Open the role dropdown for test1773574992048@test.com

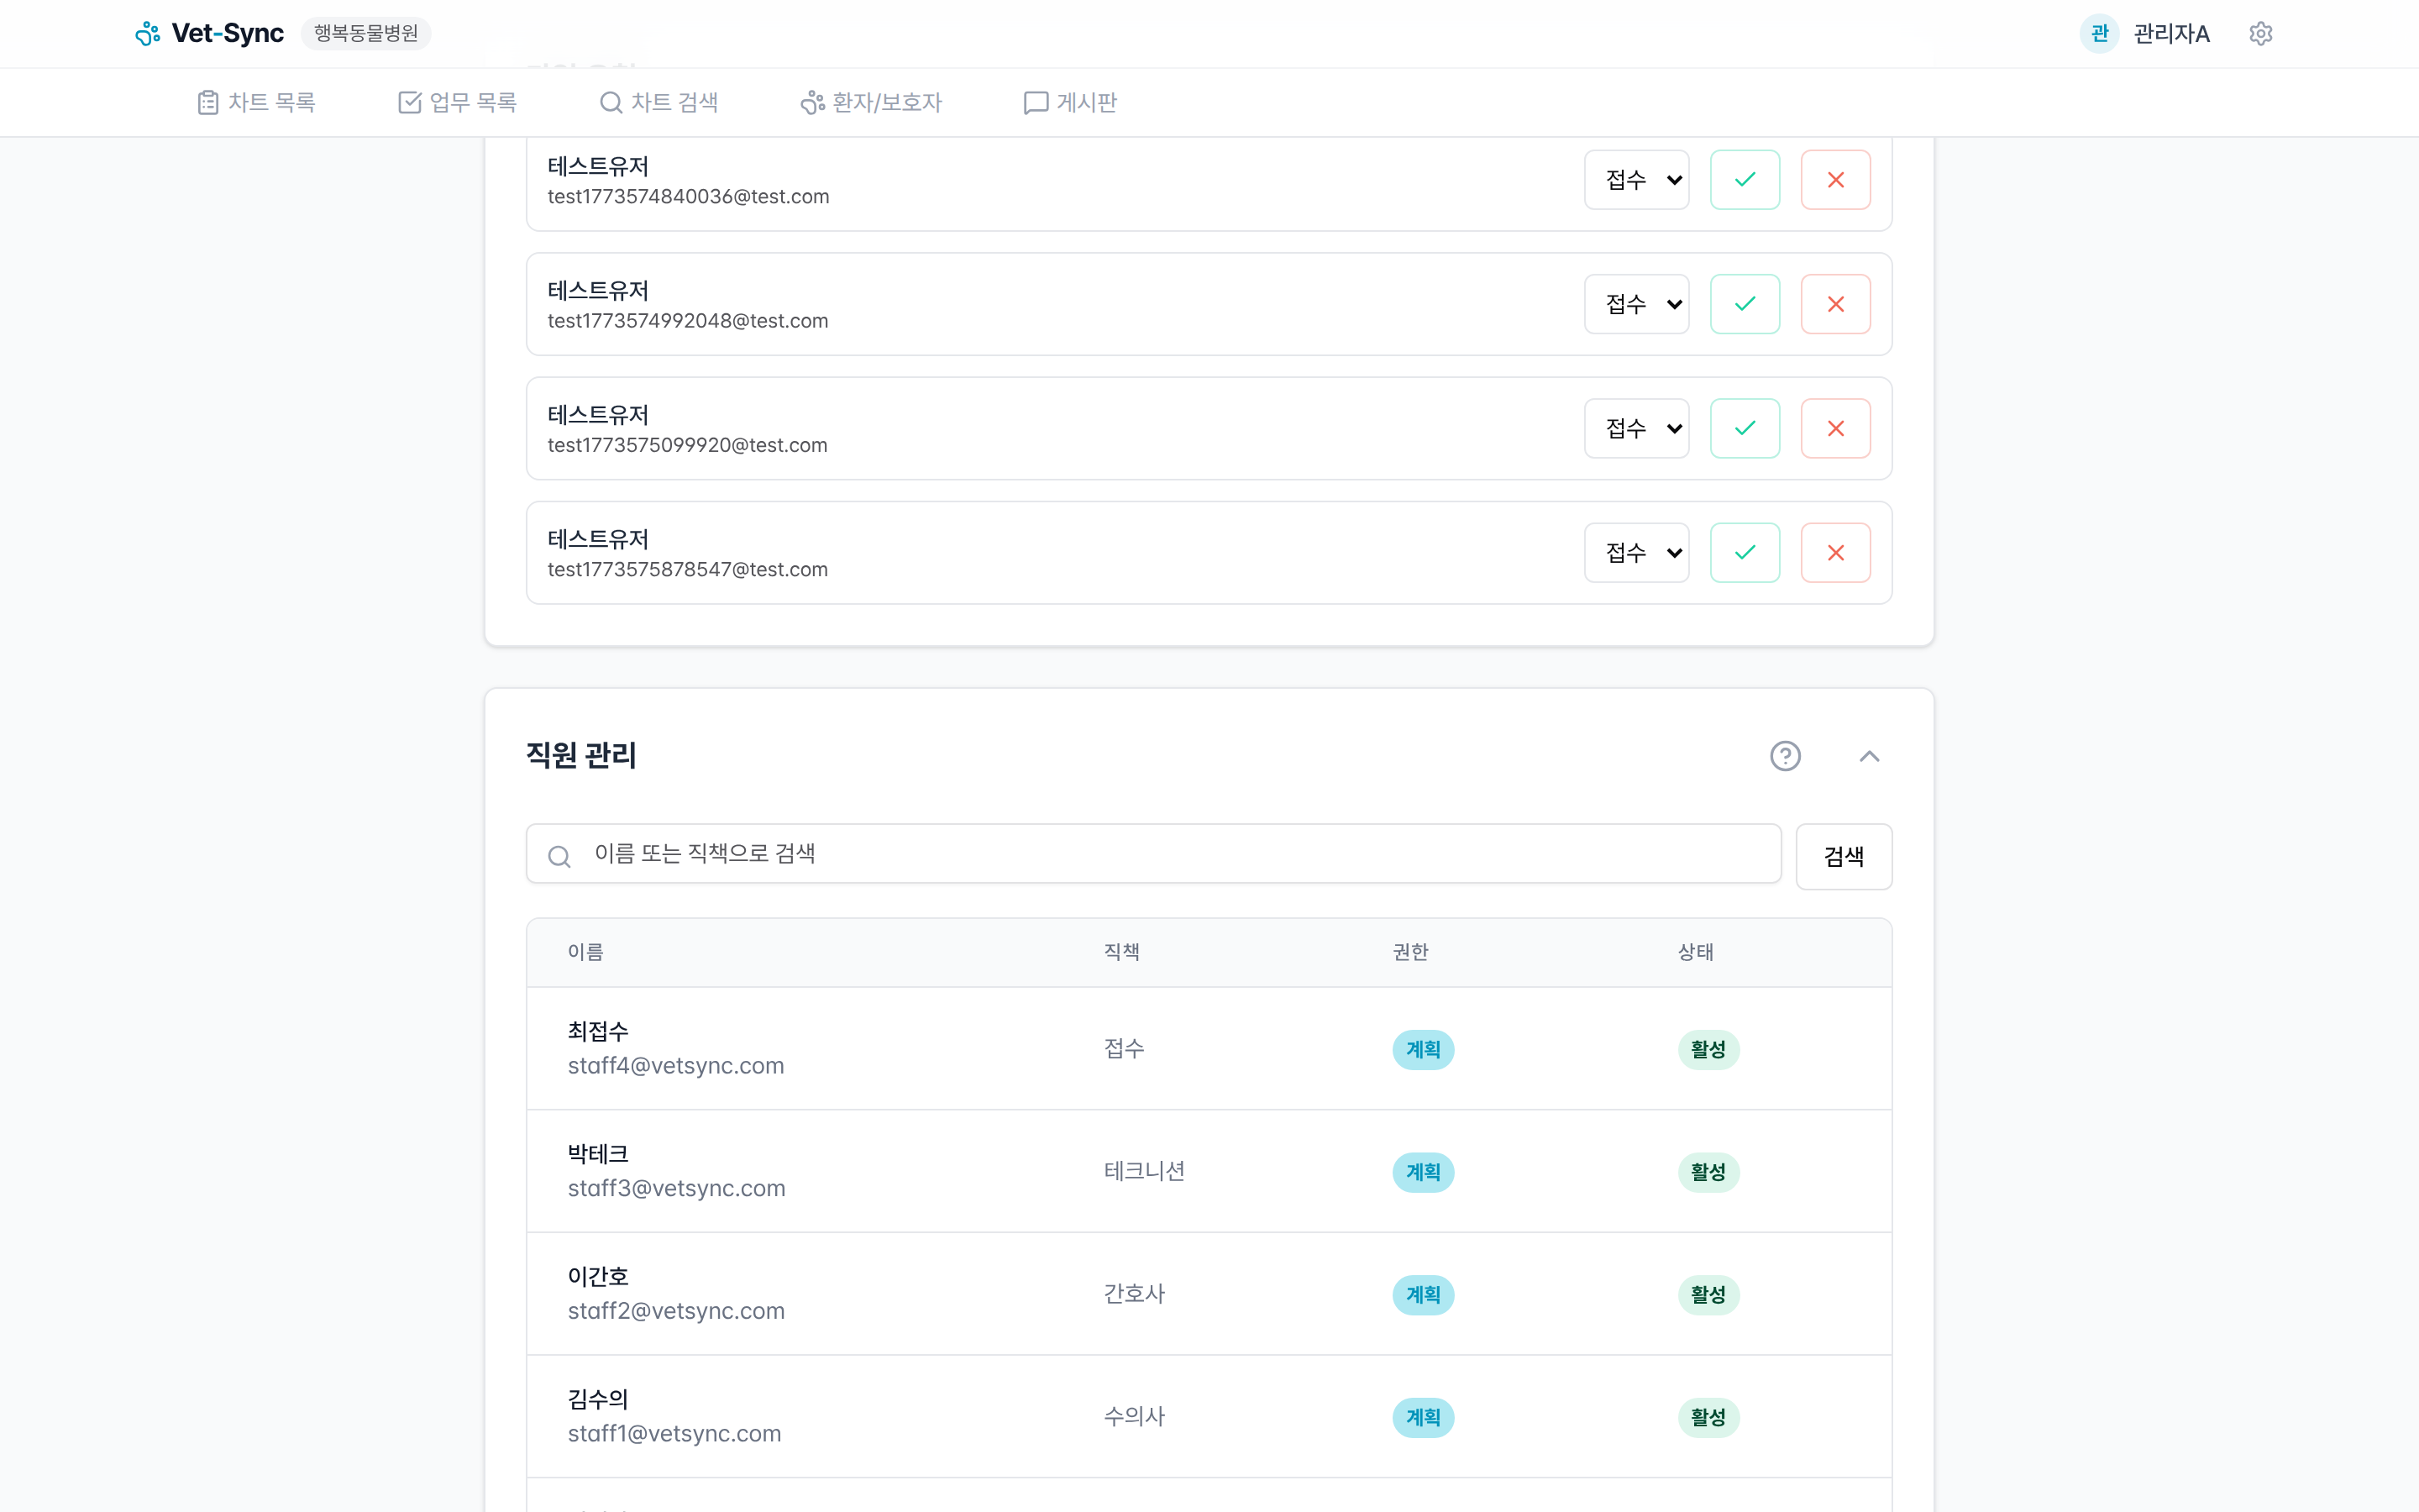(1636, 303)
